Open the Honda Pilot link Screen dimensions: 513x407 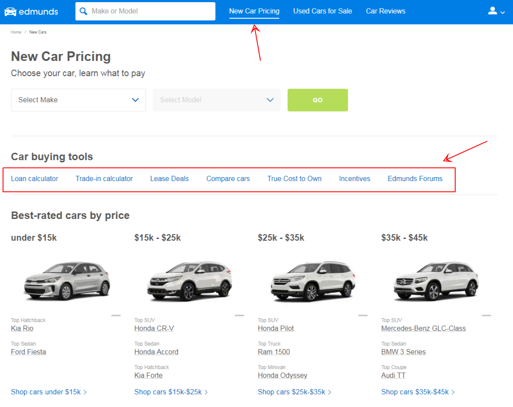[276, 328]
